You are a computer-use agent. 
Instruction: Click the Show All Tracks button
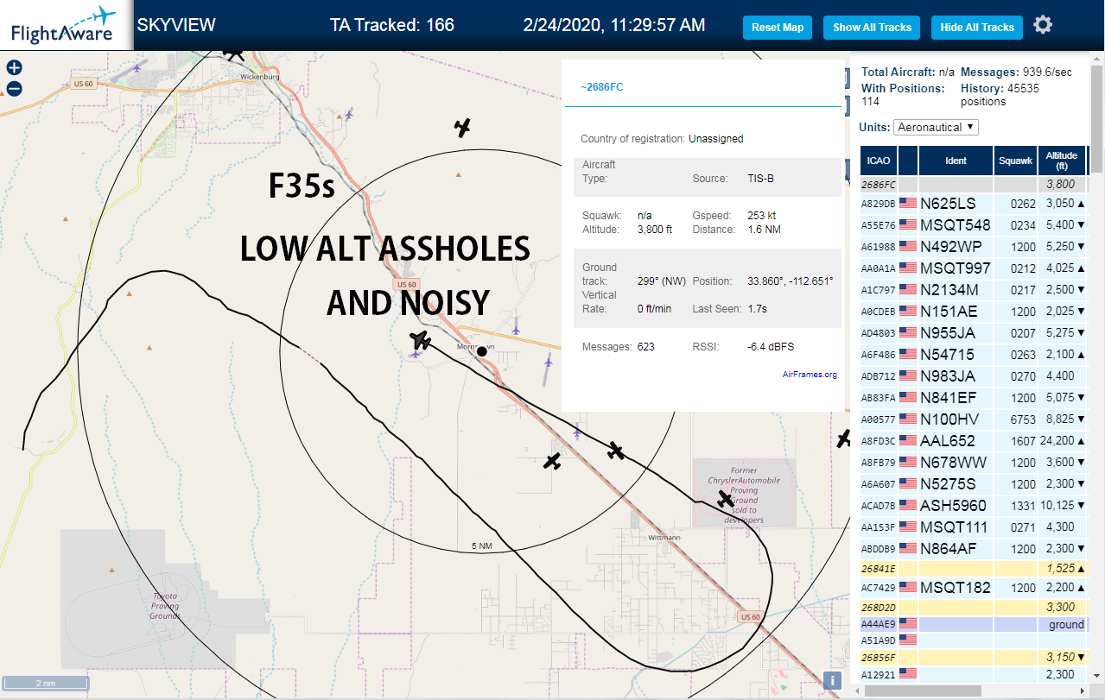click(872, 28)
